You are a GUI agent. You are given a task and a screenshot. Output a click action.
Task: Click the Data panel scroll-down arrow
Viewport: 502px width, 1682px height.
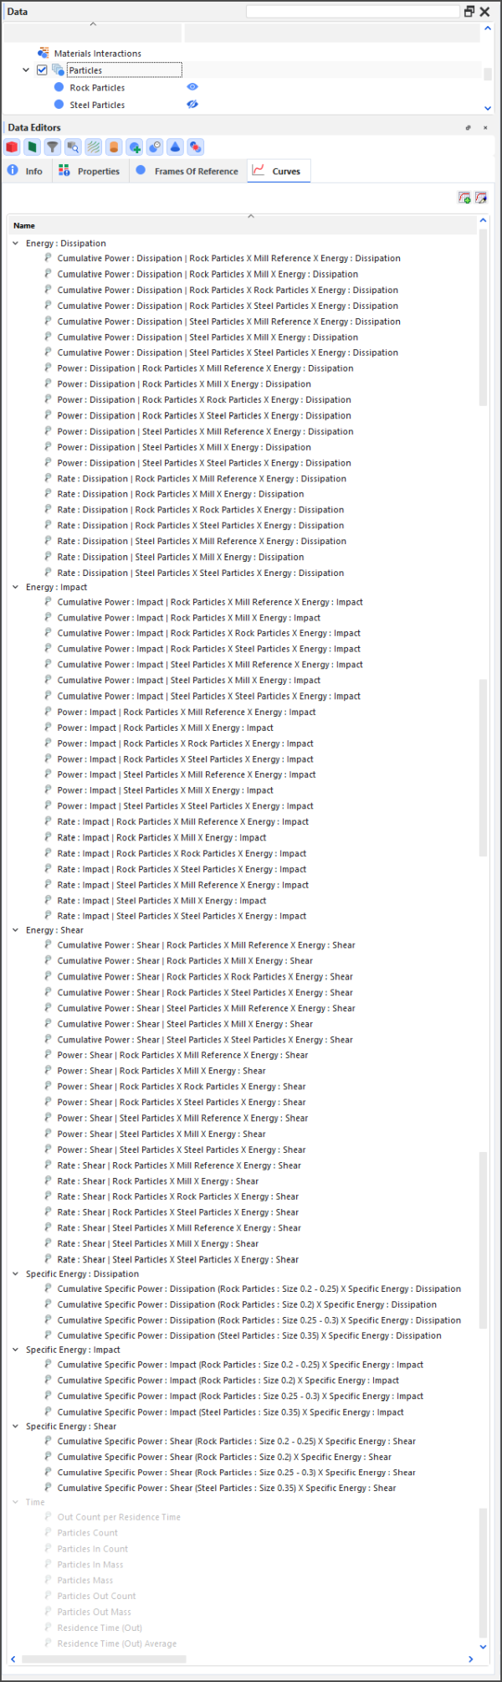pyautogui.click(x=488, y=108)
